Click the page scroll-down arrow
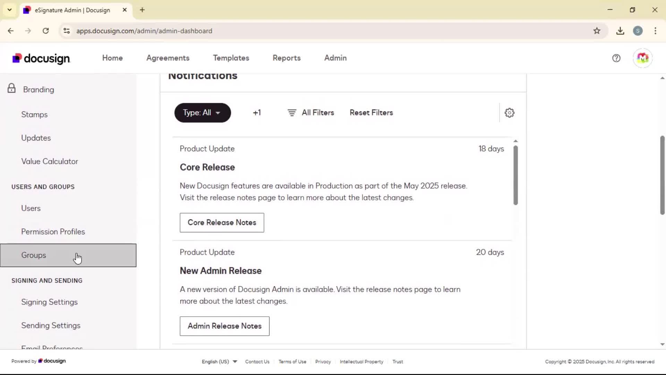 [x=662, y=344]
